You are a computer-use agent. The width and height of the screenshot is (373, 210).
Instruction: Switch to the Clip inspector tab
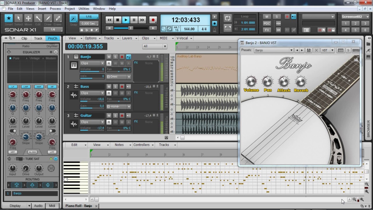click(x=24, y=38)
